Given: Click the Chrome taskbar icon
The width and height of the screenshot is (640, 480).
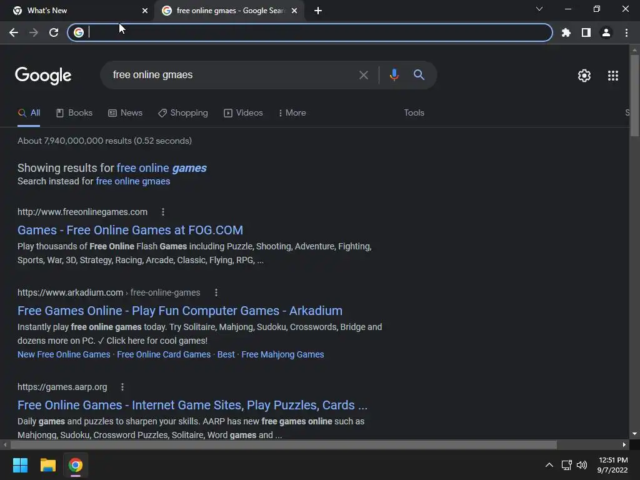Looking at the screenshot, I should coord(75,465).
